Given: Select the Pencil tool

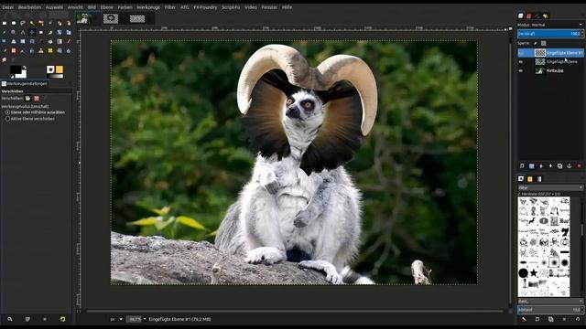Looking at the screenshot, I should point(69,41).
